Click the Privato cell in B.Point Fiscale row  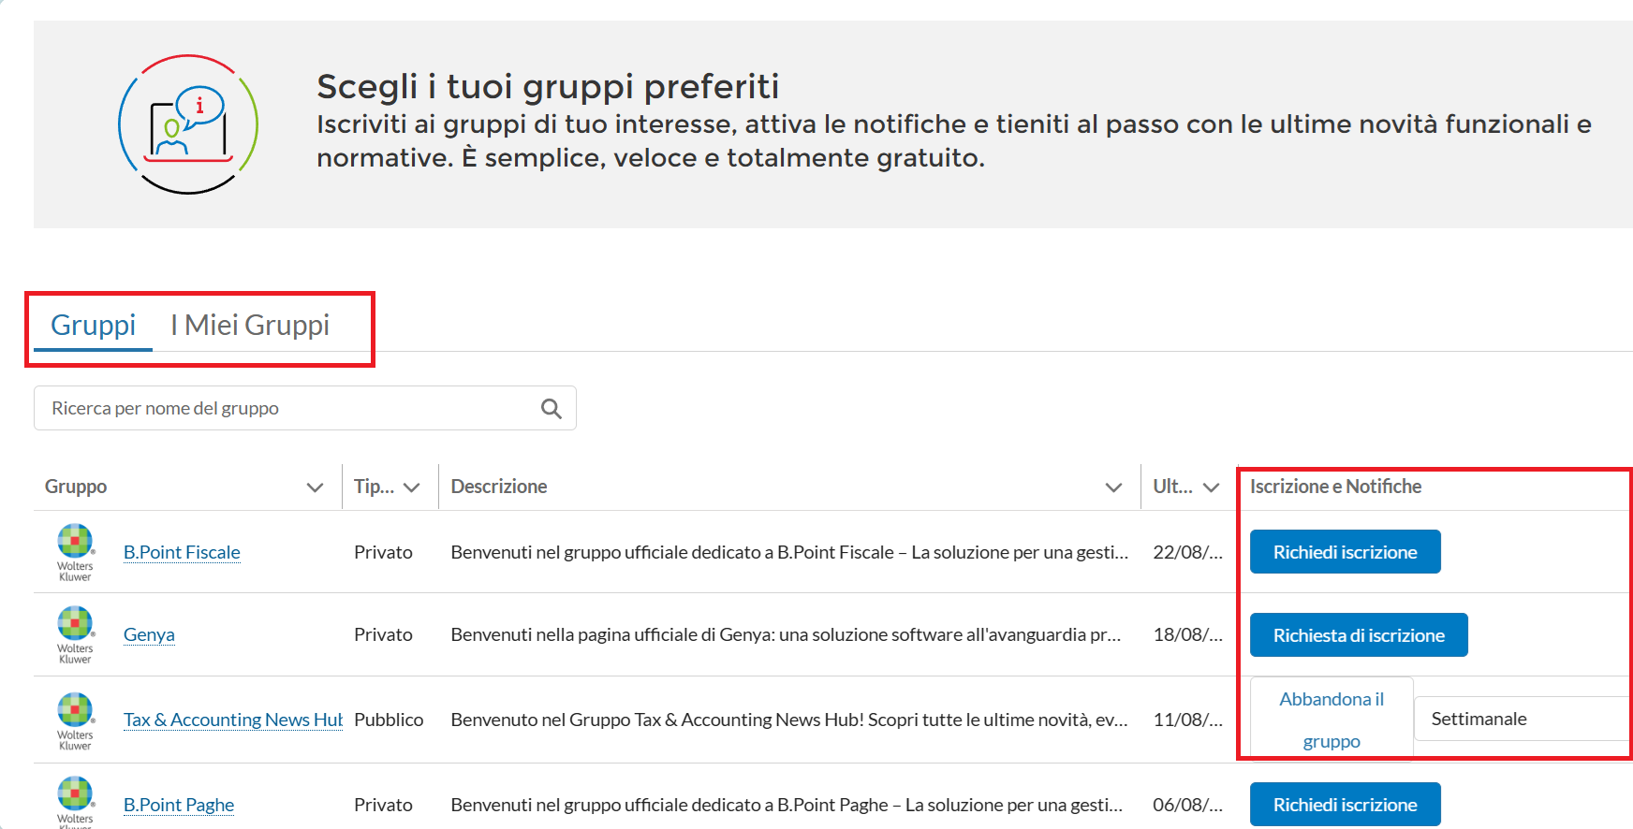click(x=383, y=552)
